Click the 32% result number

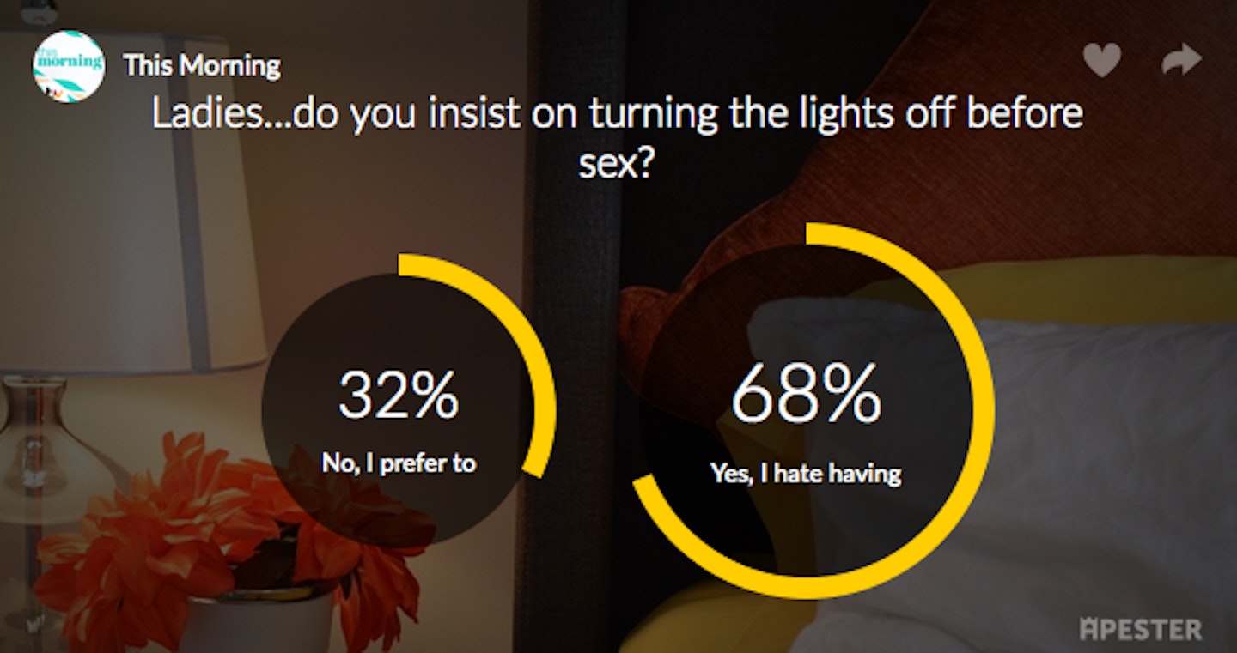coord(399,395)
